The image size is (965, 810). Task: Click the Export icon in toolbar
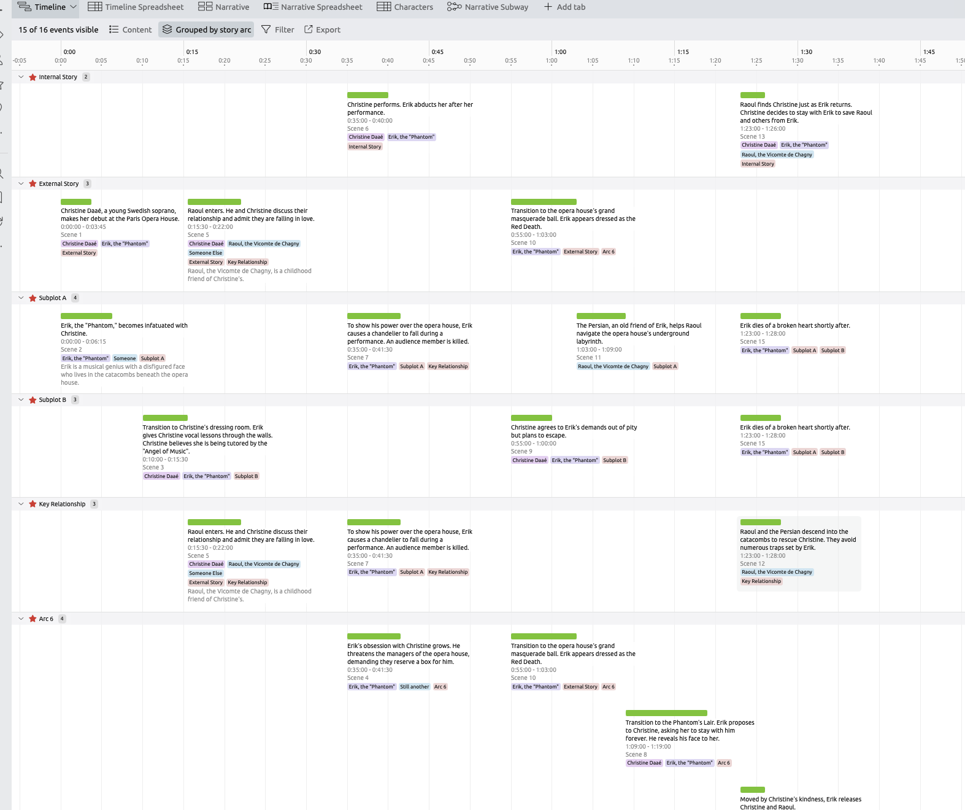(309, 29)
